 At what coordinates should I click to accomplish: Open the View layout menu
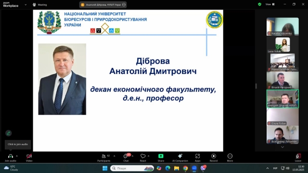(x=270, y=4)
